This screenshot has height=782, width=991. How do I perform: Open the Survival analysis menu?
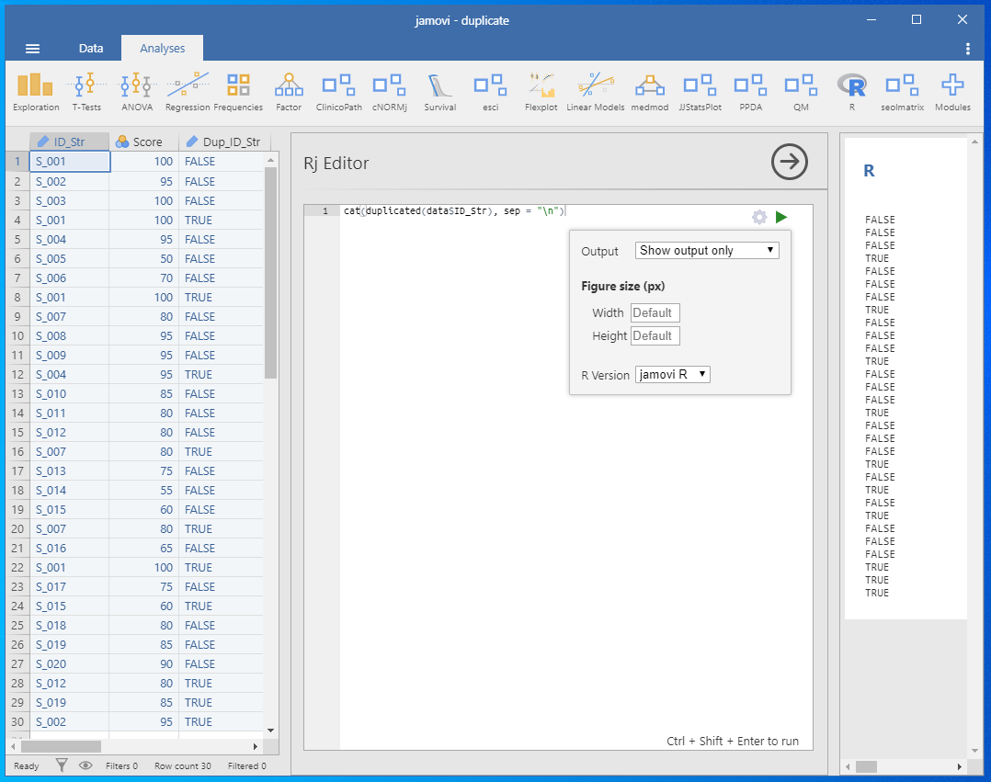439,92
